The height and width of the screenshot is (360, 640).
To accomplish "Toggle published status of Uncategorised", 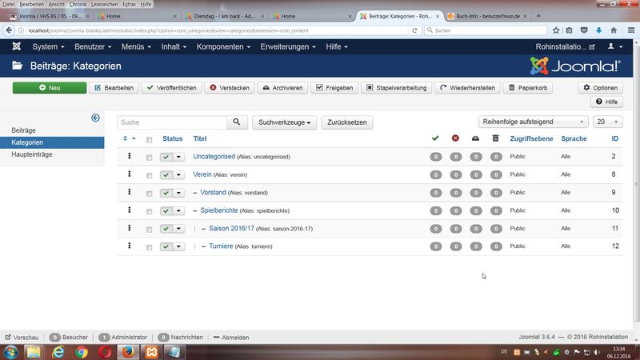I will click(x=166, y=157).
